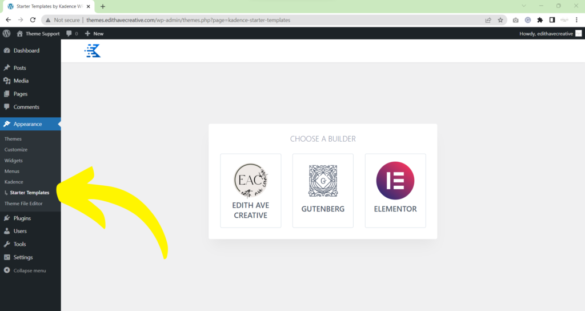Image resolution: width=585 pixels, height=311 pixels.
Task: Reload the page with the refresh icon
Action: point(33,19)
